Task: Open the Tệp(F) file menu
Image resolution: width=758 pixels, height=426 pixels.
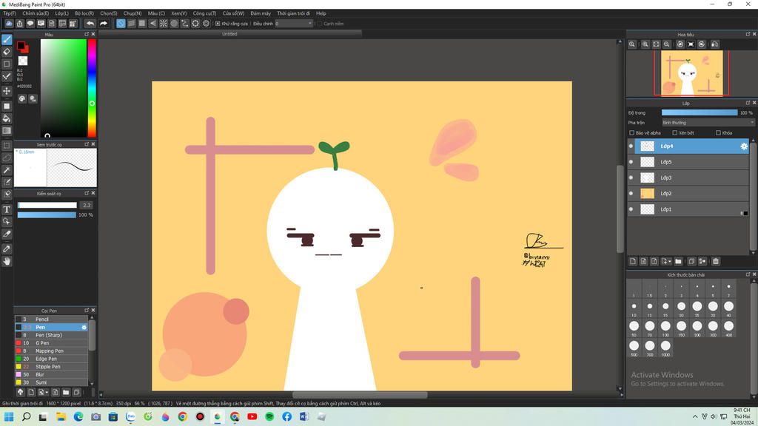Action: pyautogui.click(x=9, y=13)
